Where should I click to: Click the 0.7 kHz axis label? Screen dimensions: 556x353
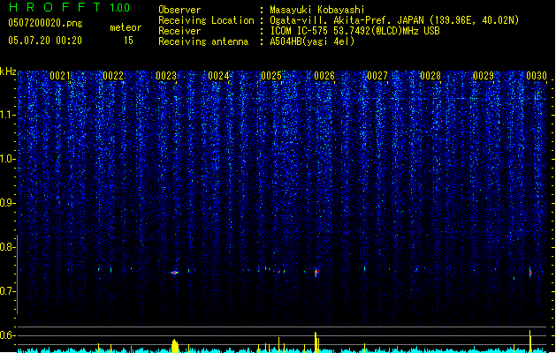8,291
